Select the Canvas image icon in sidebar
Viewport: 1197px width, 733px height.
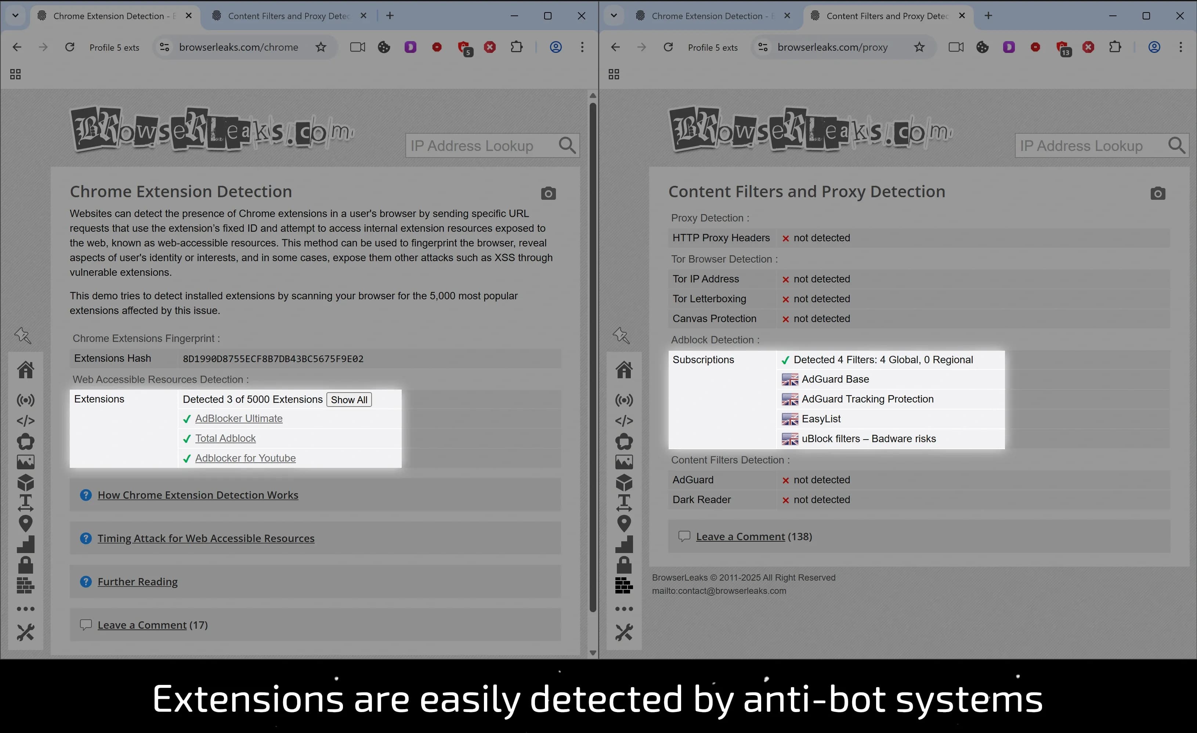[x=25, y=462]
